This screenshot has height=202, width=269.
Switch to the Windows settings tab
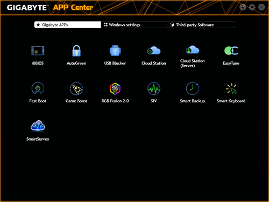tap(134, 25)
